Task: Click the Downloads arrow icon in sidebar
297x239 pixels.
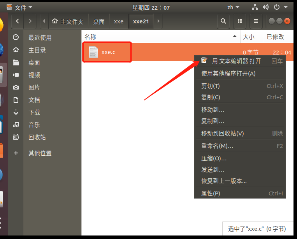Action: [16, 112]
